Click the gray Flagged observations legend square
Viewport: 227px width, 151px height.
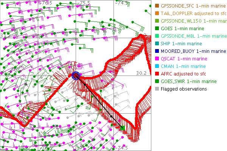156,89
